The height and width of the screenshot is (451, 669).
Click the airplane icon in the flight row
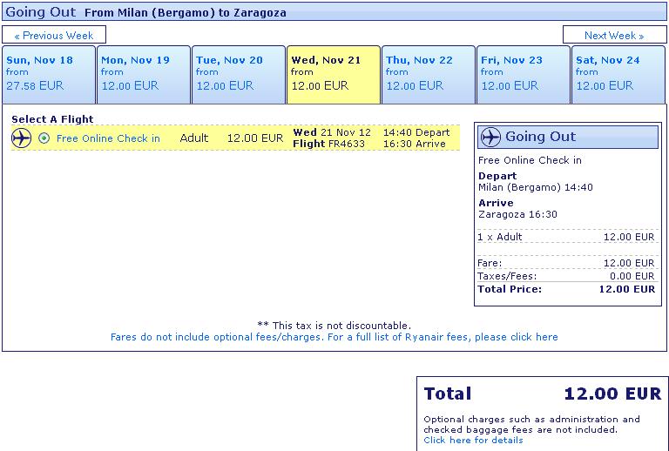tap(21, 138)
